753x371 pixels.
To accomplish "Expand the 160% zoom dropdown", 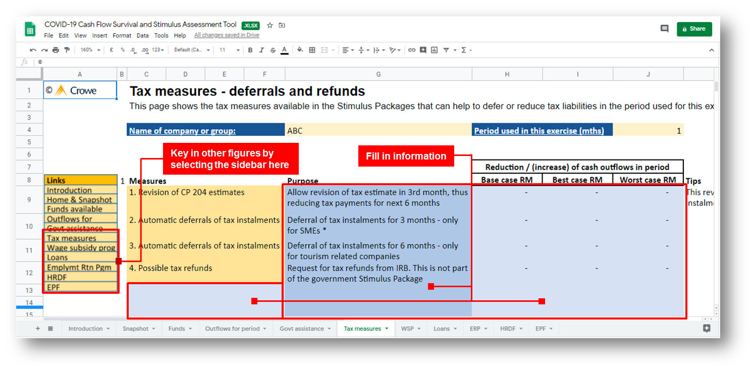I will coord(90,50).
